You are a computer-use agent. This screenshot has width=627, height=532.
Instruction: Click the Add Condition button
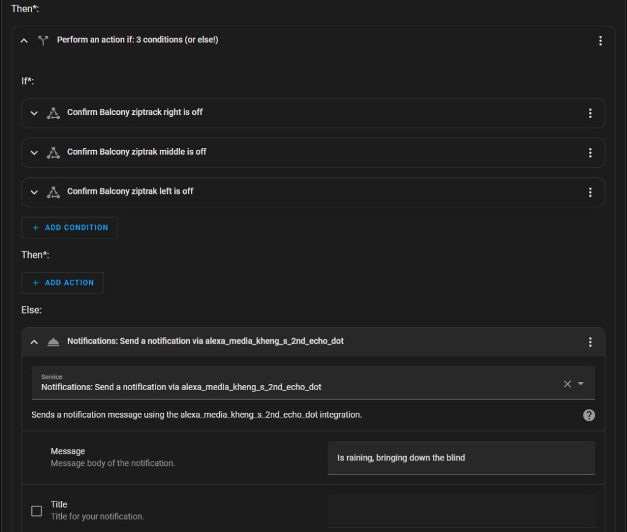tap(70, 227)
